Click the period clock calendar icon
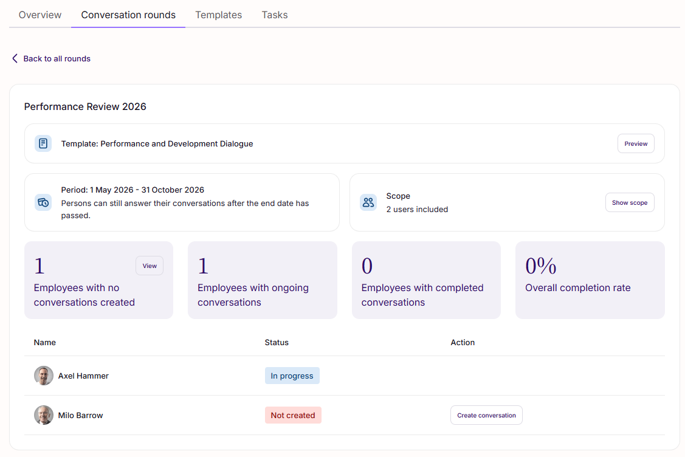 tap(43, 202)
